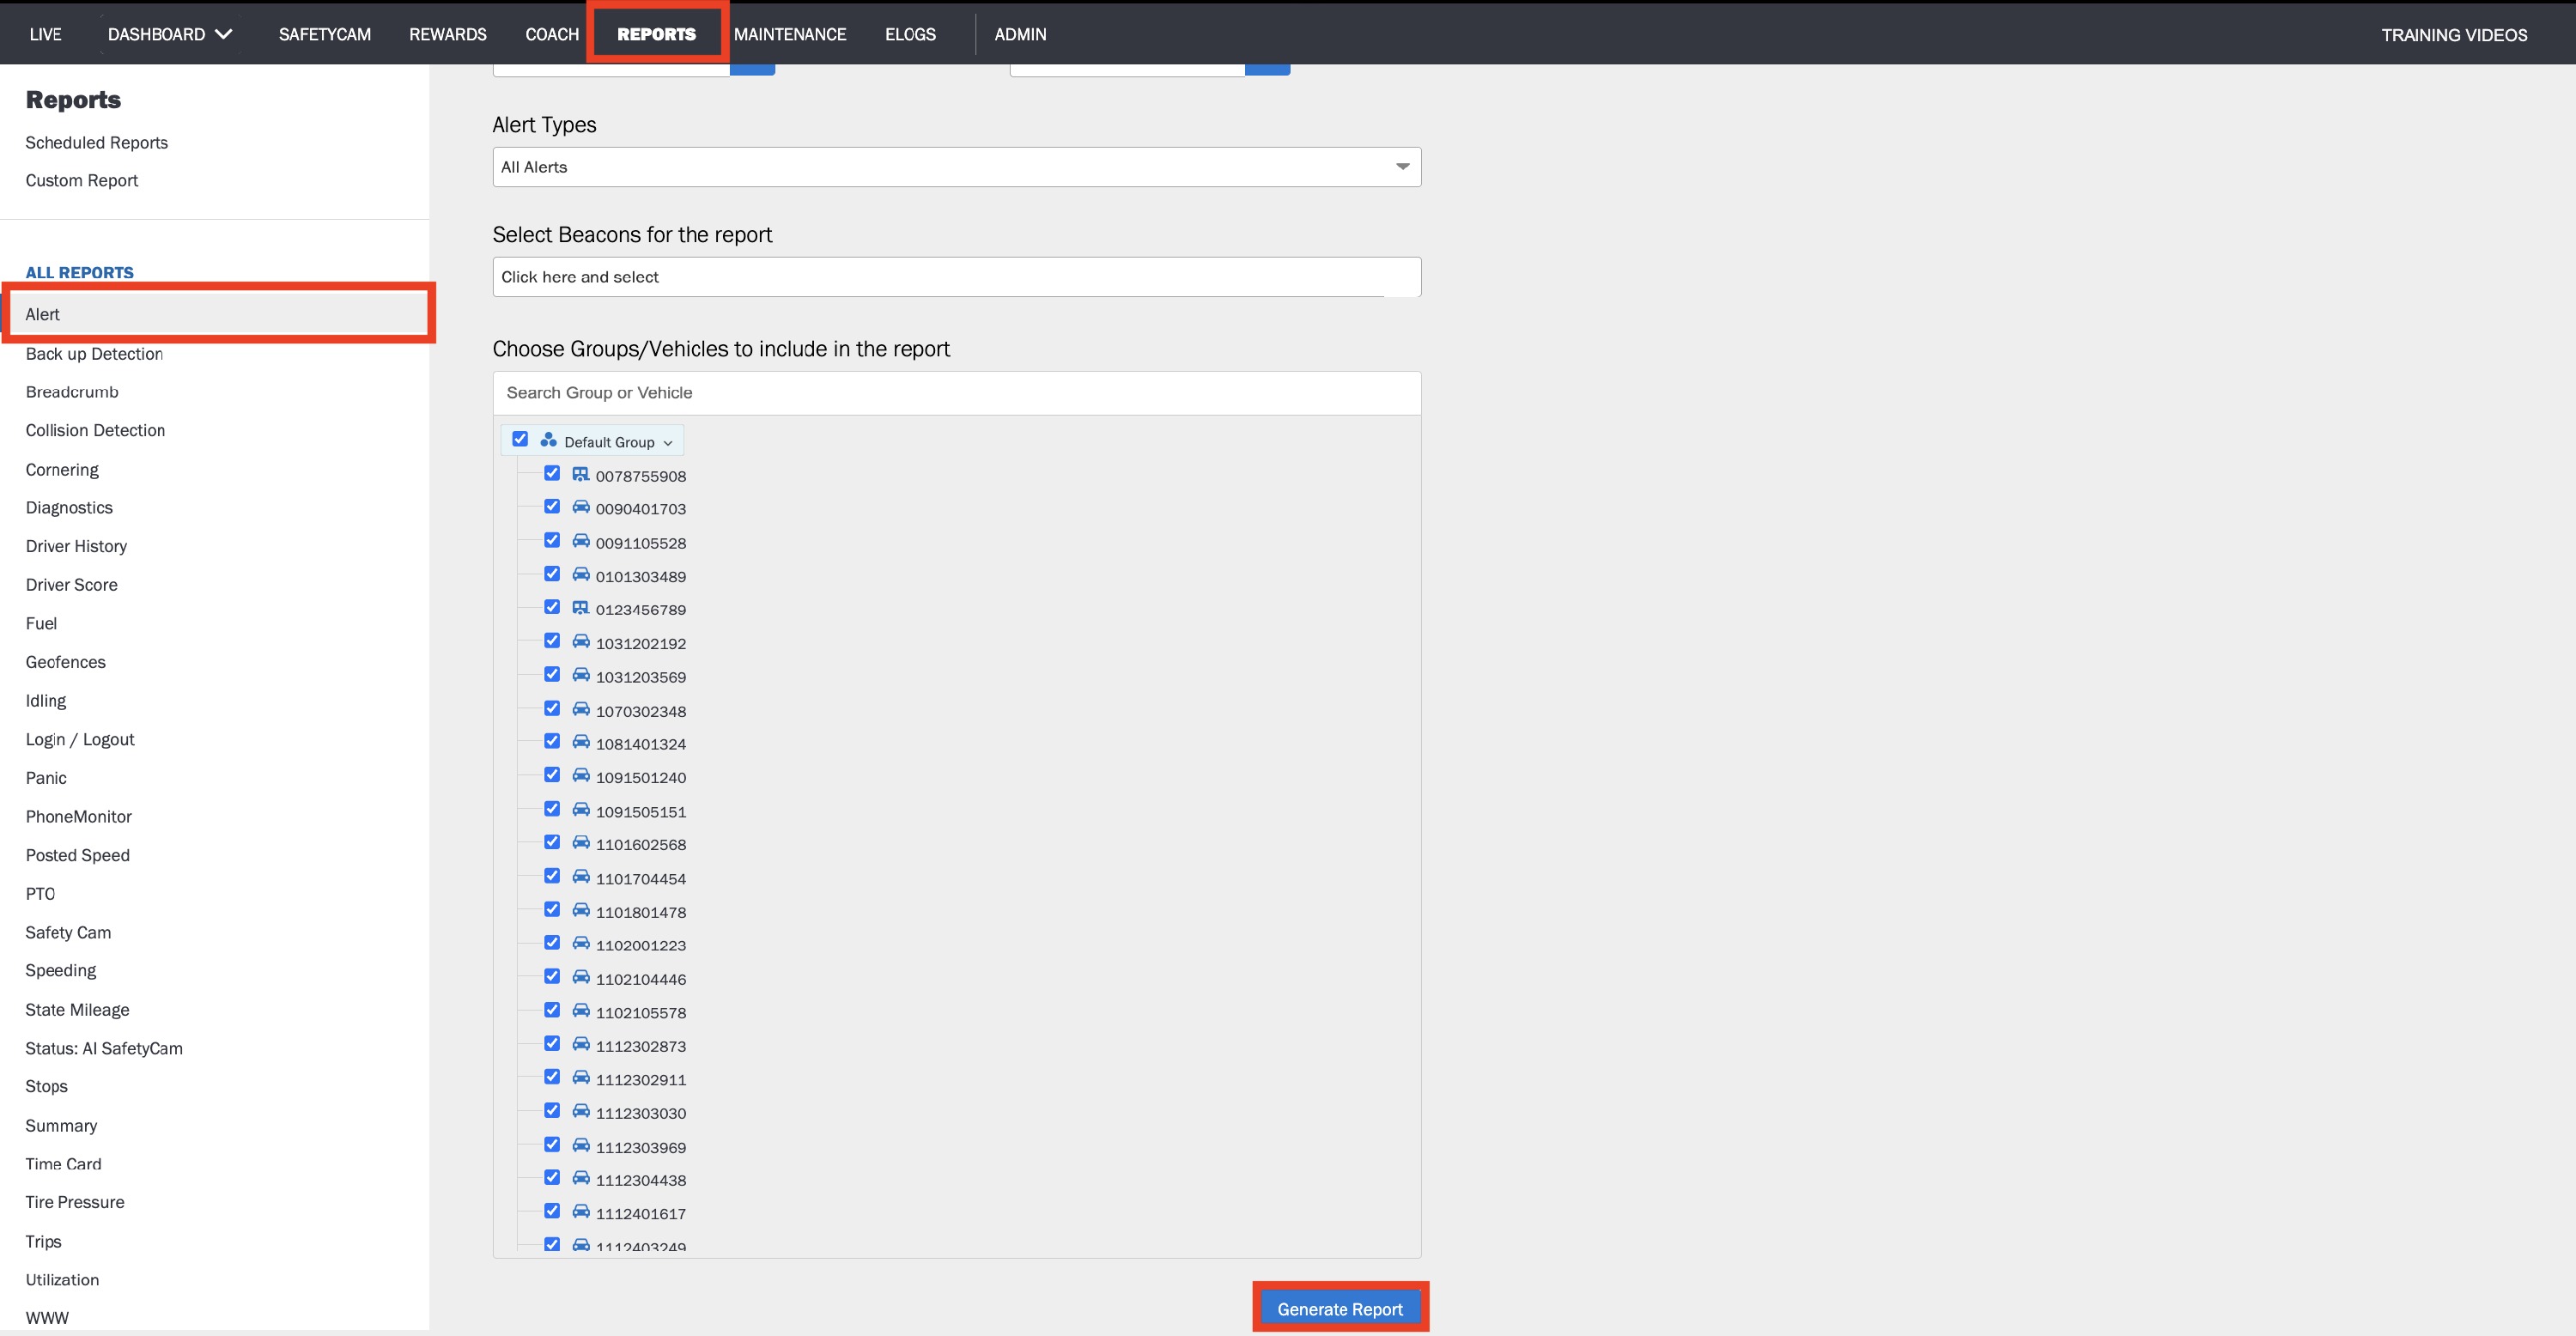Viewport: 2576px width, 1336px height.
Task: Open the Alert Types dropdown
Action: pyautogui.click(x=956, y=167)
